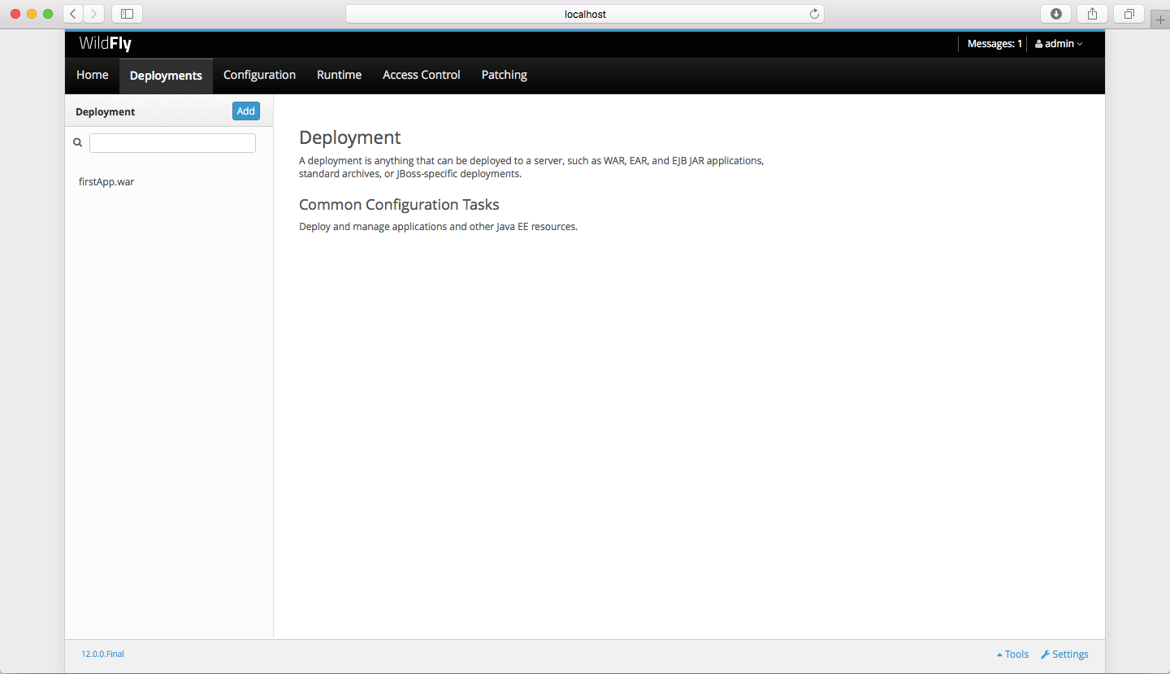
Task: Focus the deployment filter input field
Action: point(172,143)
